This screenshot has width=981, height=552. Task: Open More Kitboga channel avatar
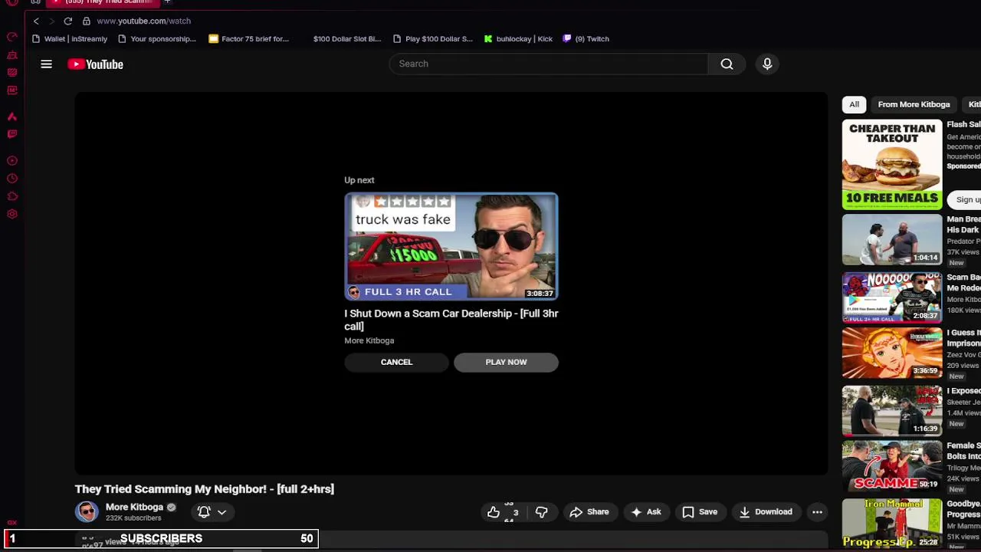click(x=87, y=511)
